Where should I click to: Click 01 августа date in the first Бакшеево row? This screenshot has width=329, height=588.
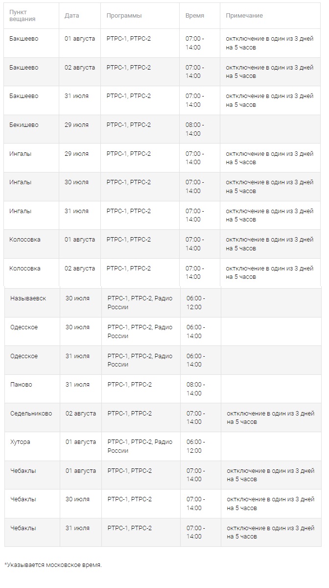(x=80, y=39)
